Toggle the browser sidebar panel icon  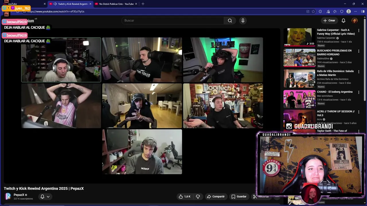[363, 11]
